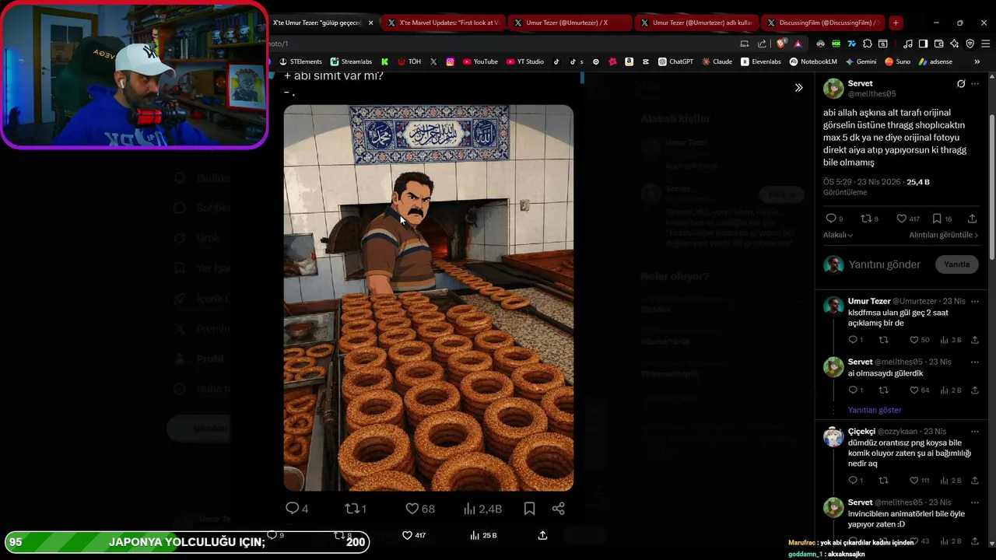Open the Instagram bookmark icon
Image resolution: width=996 pixels, height=560 pixels.
(450, 61)
